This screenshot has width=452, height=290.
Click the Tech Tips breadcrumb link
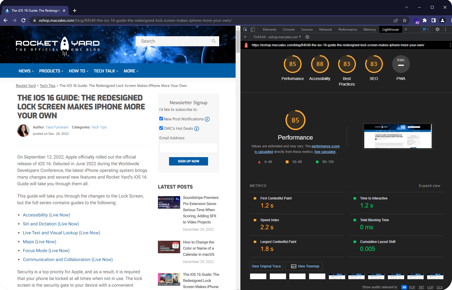[x=48, y=86]
